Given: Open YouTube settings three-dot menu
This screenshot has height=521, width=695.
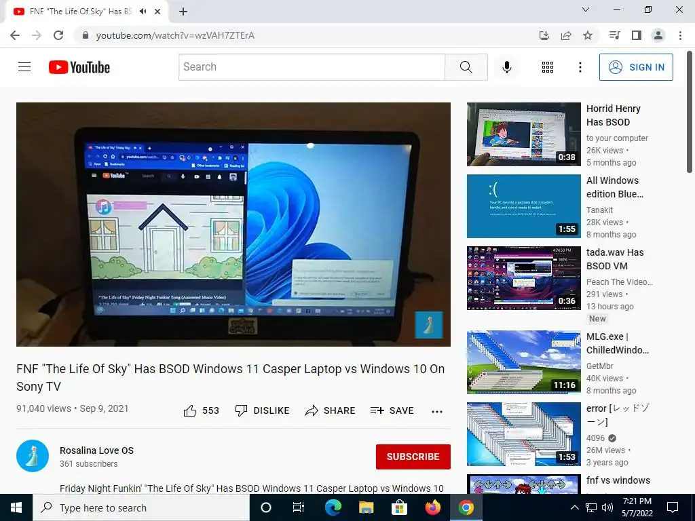Looking at the screenshot, I should click(x=580, y=67).
